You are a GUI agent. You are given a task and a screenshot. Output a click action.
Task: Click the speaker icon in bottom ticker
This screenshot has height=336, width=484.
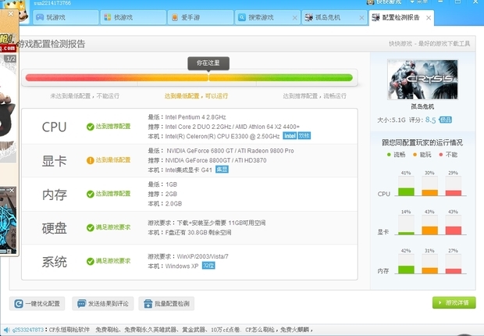7,330
